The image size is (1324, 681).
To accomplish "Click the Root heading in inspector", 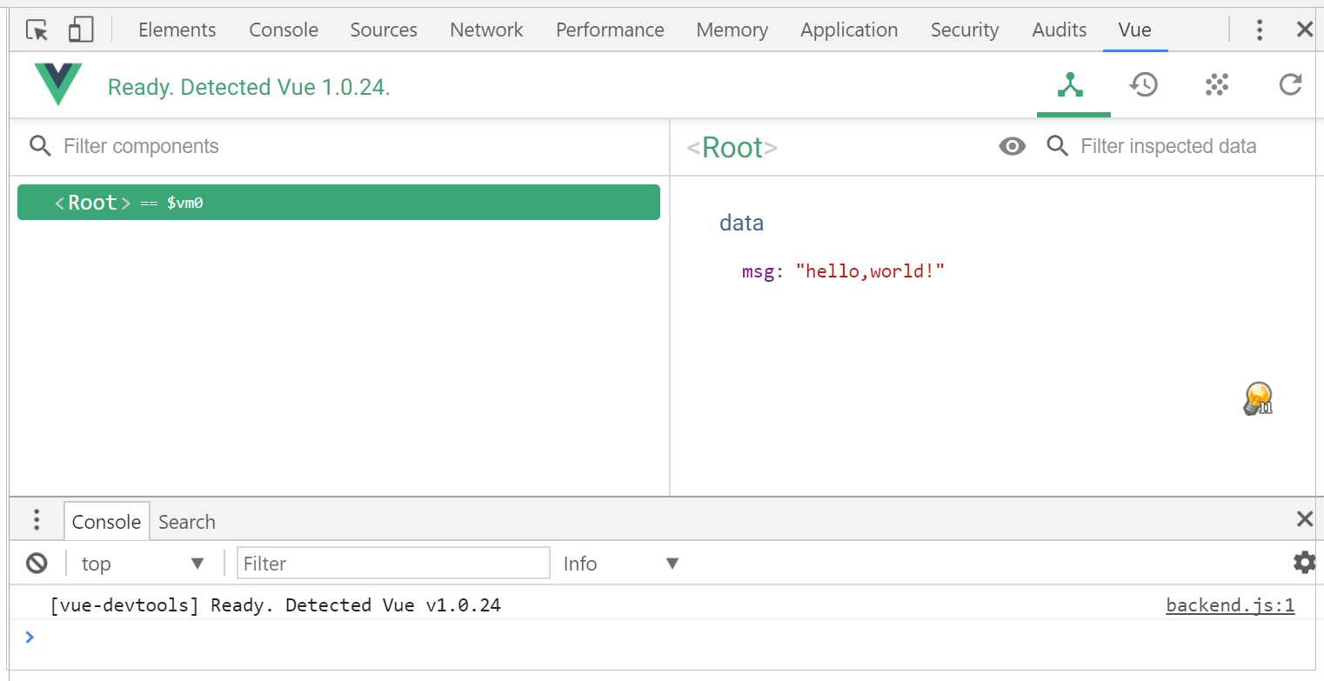I will click(732, 147).
